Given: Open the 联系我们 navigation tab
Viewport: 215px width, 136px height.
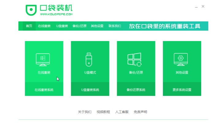Looking at the screenshot, I should (115, 26).
